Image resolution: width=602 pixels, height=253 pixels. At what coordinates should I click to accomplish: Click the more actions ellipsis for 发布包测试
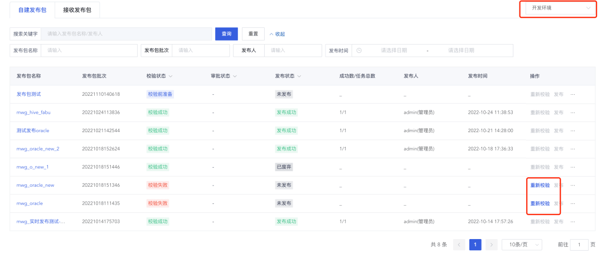point(572,94)
